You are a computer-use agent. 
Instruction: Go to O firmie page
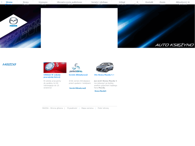tap(137, 3)
